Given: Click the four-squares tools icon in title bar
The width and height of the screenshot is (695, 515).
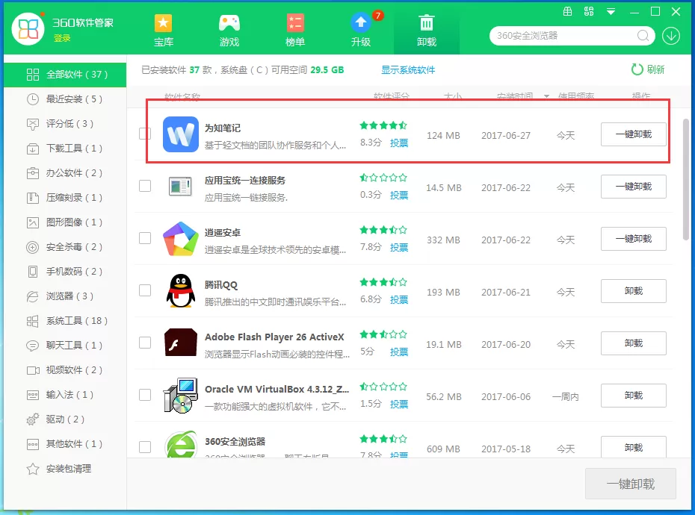Looking at the screenshot, I should click(x=589, y=11).
